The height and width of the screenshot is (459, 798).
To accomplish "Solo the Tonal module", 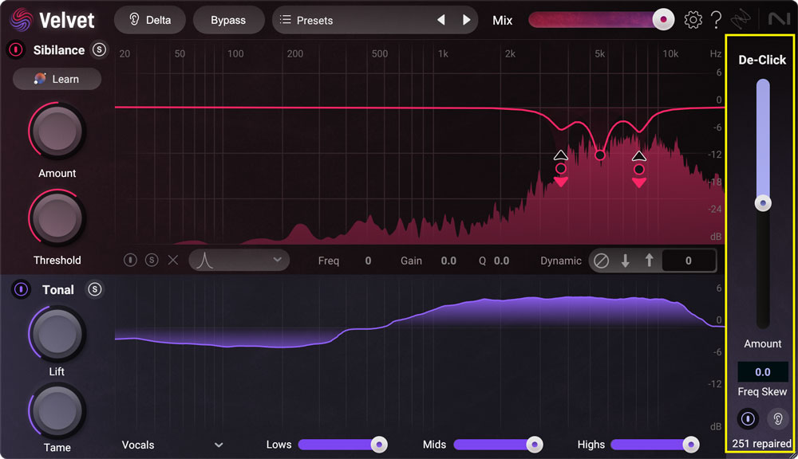I will click(x=95, y=289).
